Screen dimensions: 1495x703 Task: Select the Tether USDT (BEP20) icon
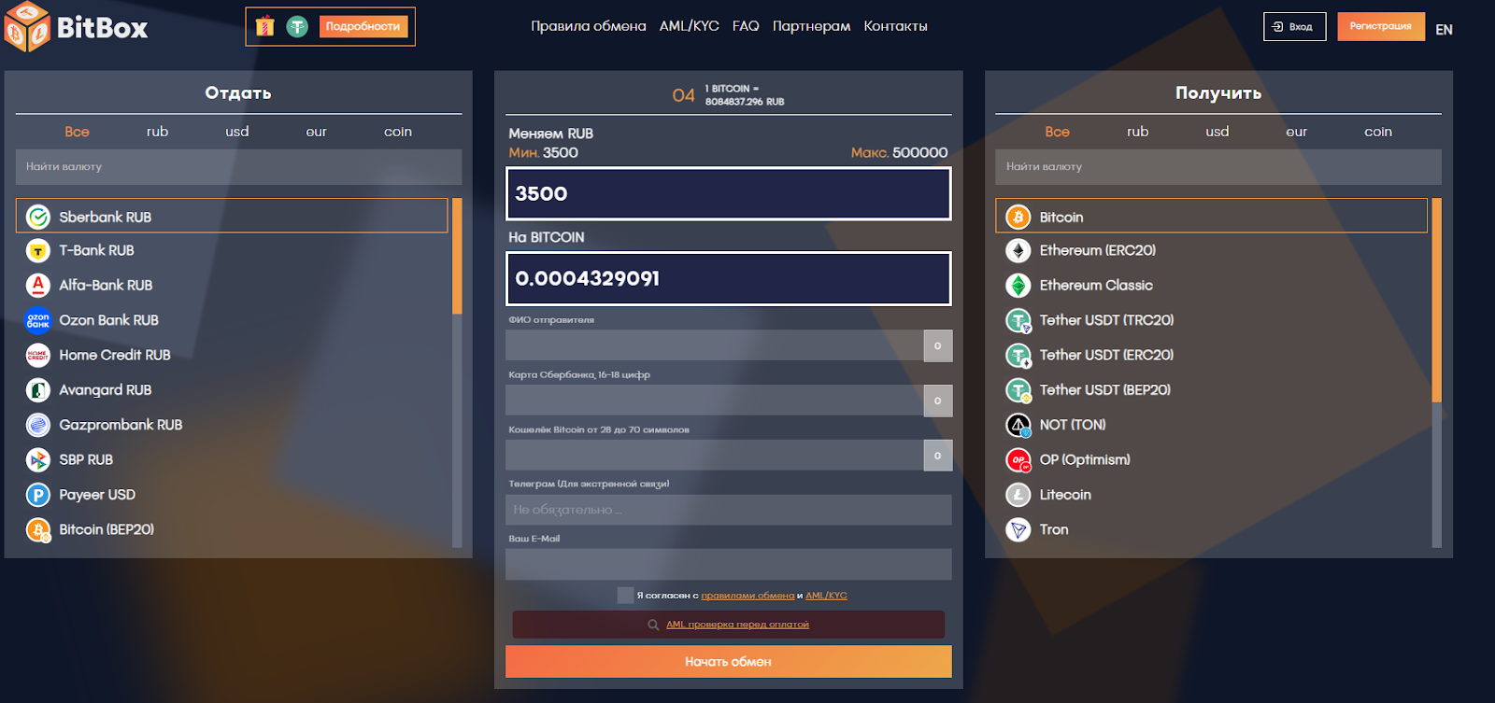pyautogui.click(x=1018, y=389)
